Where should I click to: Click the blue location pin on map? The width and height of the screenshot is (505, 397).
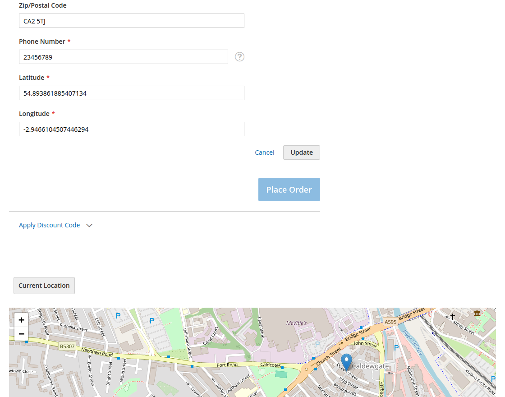pos(346,361)
